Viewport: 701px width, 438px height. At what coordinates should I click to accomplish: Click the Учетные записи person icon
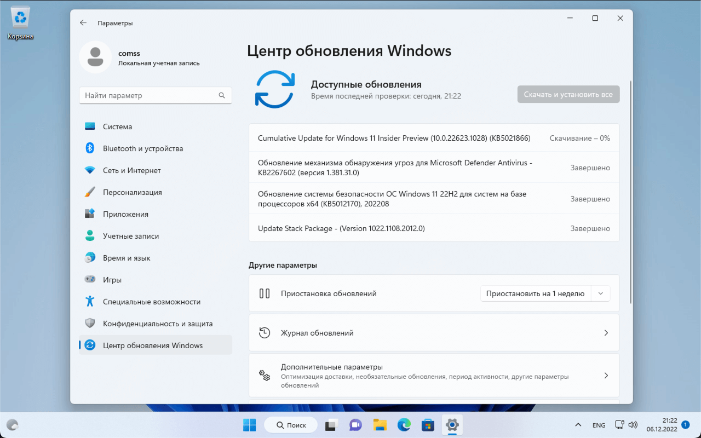pos(90,236)
